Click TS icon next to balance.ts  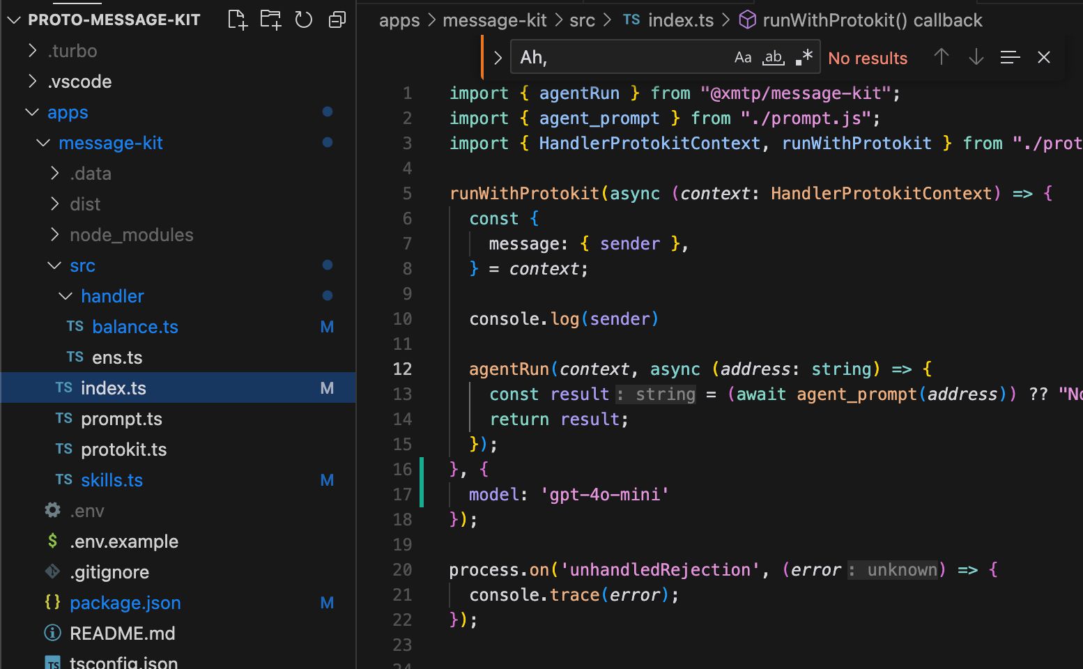click(x=75, y=327)
